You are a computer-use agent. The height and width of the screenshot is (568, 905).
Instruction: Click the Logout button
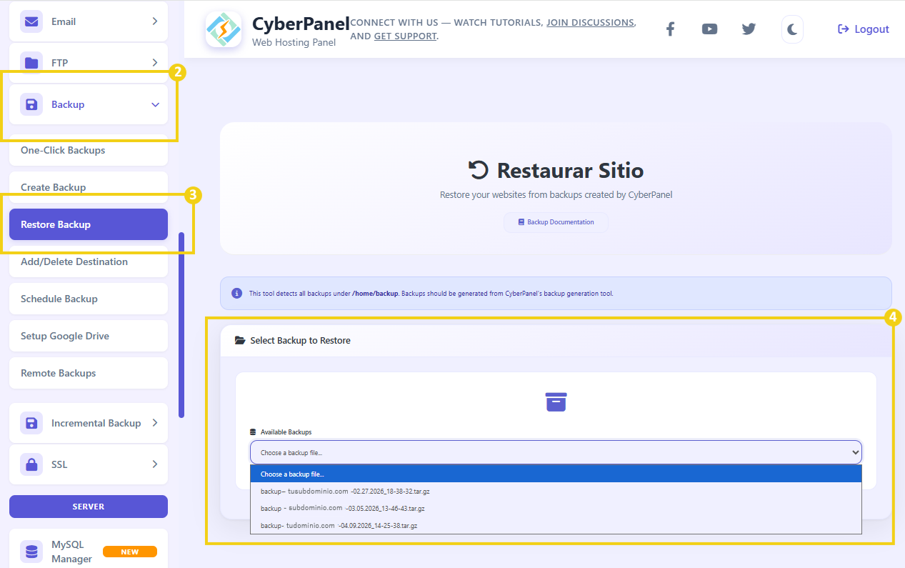coord(863,29)
